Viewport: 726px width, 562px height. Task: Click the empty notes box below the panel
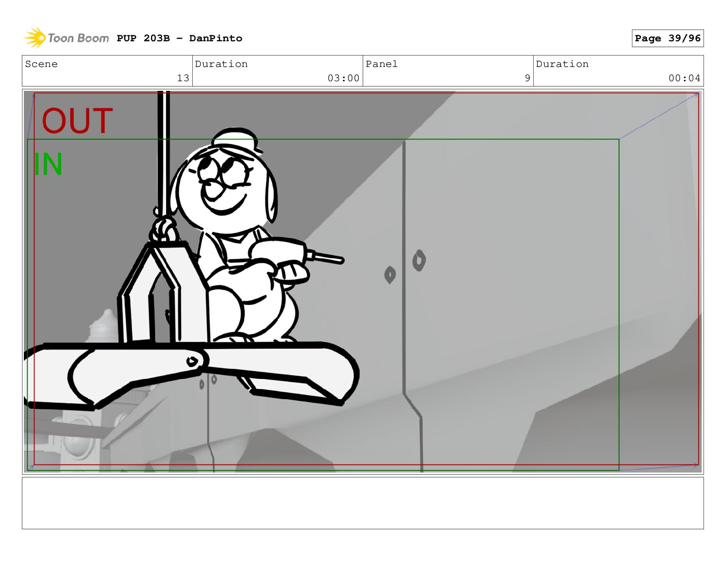[363, 503]
